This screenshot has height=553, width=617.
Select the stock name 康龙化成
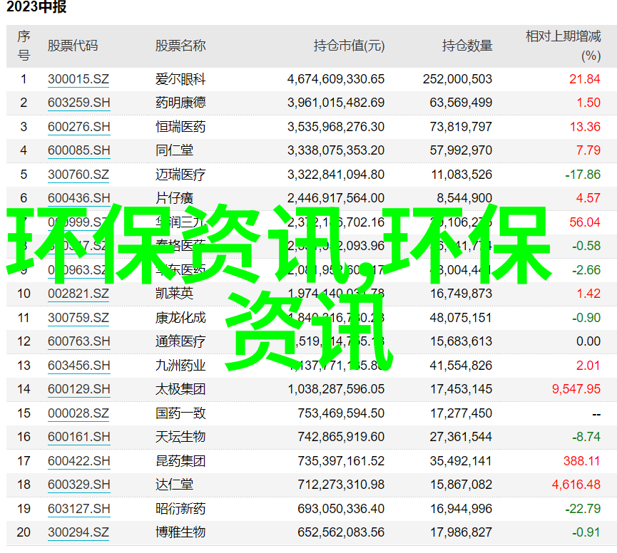(x=180, y=318)
